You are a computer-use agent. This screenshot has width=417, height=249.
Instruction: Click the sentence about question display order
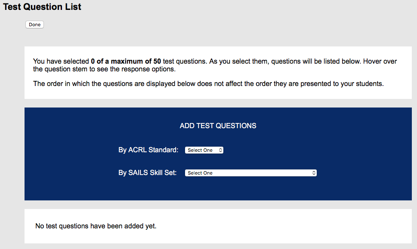coord(208,84)
